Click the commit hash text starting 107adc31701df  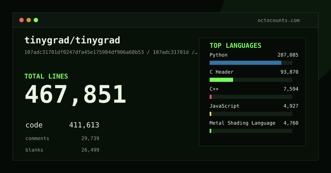111,52
